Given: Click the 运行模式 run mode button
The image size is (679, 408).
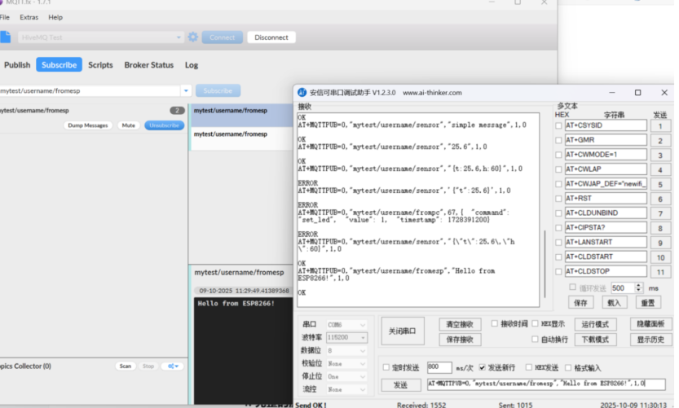Looking at the screenshot, I should (595, 324).
